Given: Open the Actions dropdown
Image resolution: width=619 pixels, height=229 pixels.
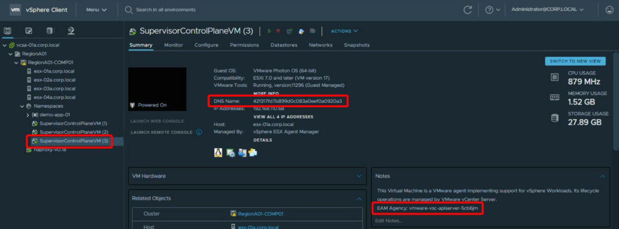Looking at the screenshot, I should [x=344, y=31].
